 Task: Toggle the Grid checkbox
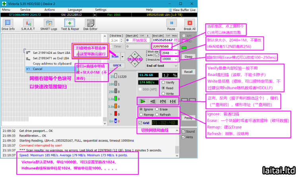[139, 122]
